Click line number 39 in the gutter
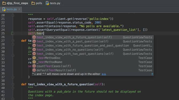Image resolution: width=179 pixels, height=100 pixels. 3,84
